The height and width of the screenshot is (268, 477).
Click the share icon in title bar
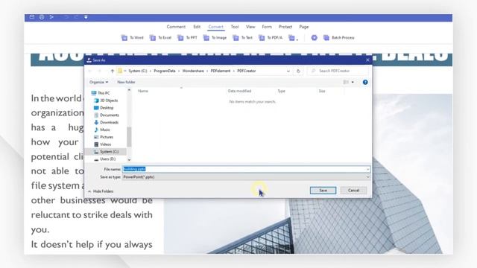(x=51, y=17)
